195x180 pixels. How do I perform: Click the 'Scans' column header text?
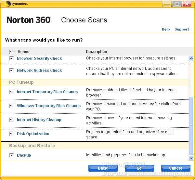coord(23,51)
